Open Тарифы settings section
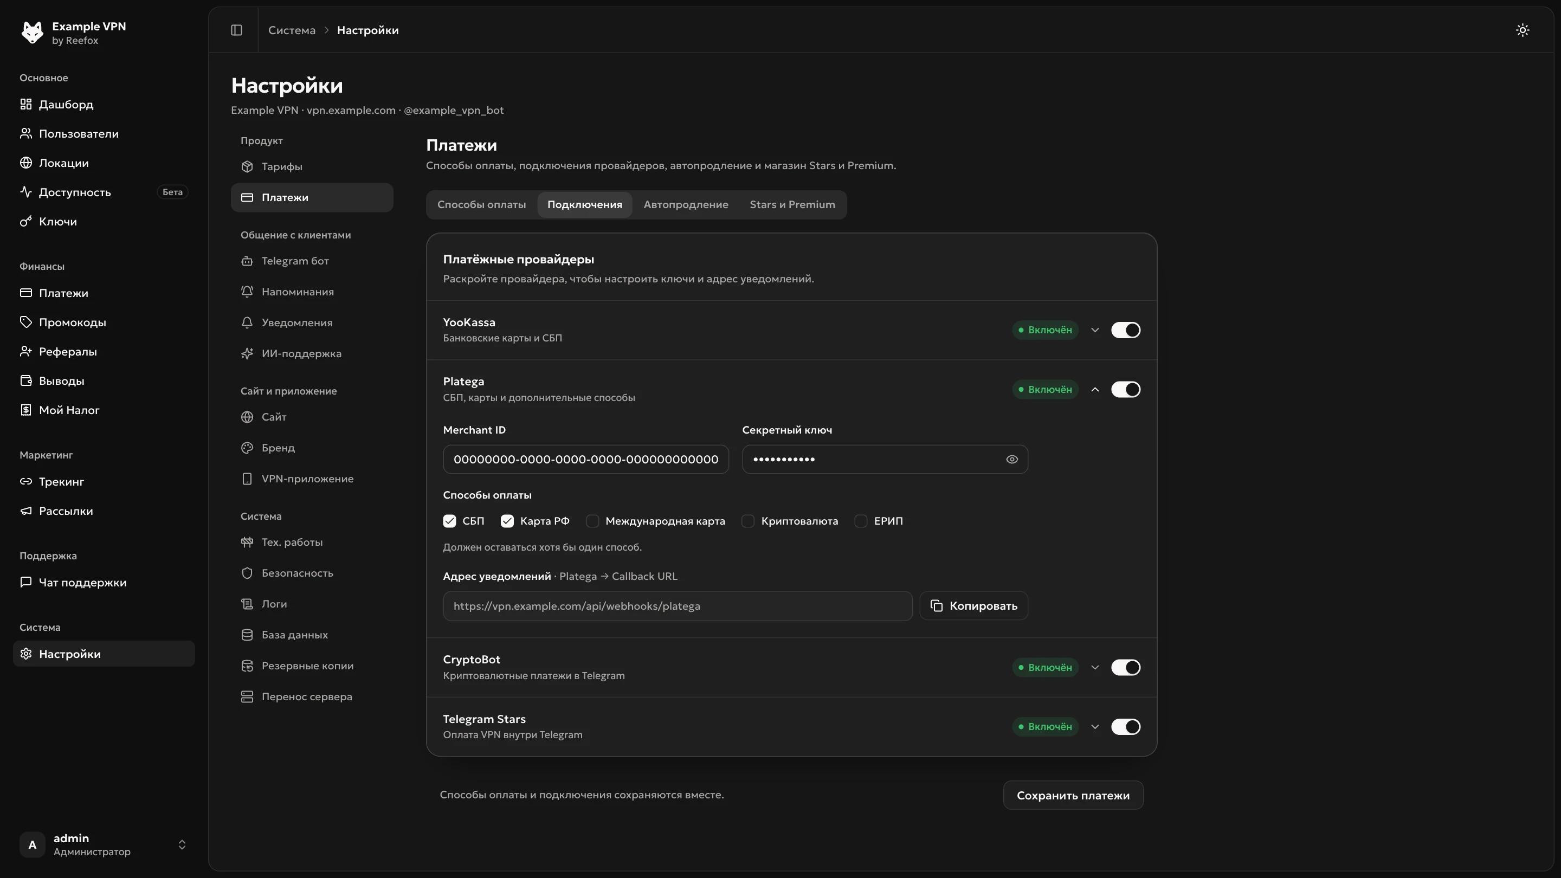Image resolution: width=1561 pixels, height=878 pixels. point(312,166)
